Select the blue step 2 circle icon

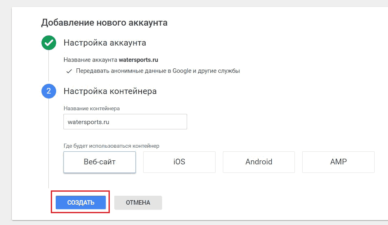click(49, 91)
